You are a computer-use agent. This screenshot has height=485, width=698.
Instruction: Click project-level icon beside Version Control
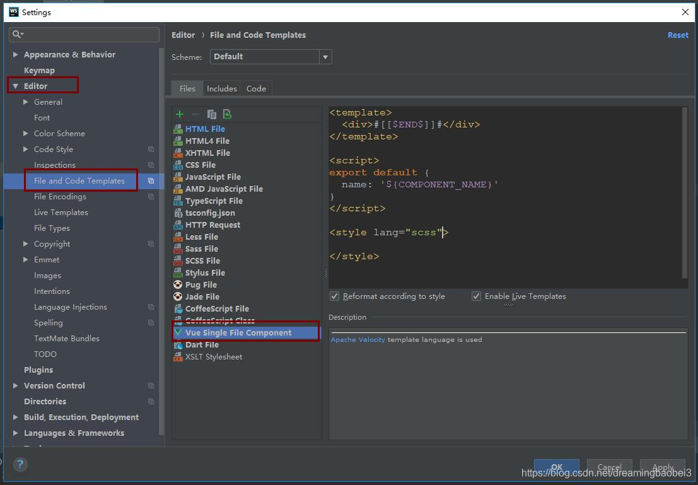[151, 386]
